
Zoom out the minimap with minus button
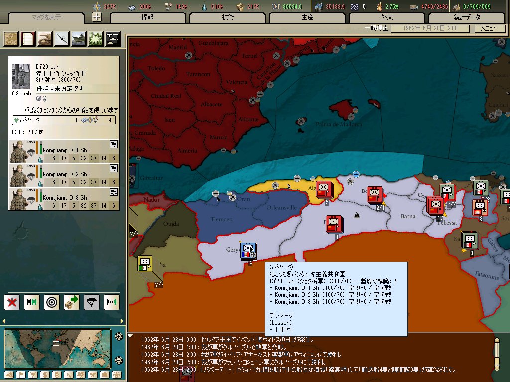(119, 360)
